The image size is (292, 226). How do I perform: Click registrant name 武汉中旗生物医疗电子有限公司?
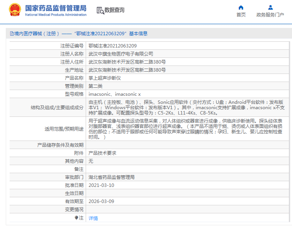(x=121, y=54)
